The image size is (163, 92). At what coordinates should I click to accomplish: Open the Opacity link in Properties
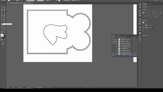pos(146,28)
